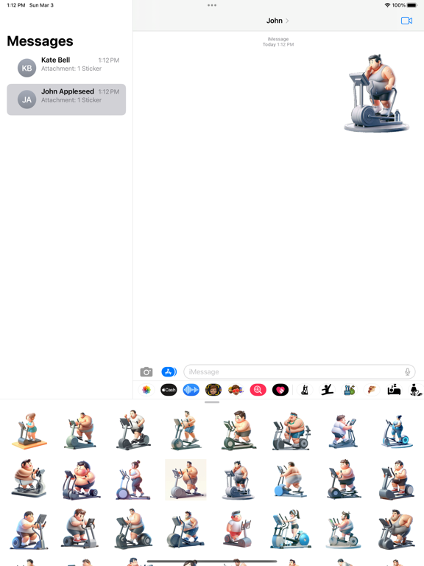Choose the woman on treadmill with orange mat sticker
This screenshot has height=566, width=424.
tap(29, 430)
